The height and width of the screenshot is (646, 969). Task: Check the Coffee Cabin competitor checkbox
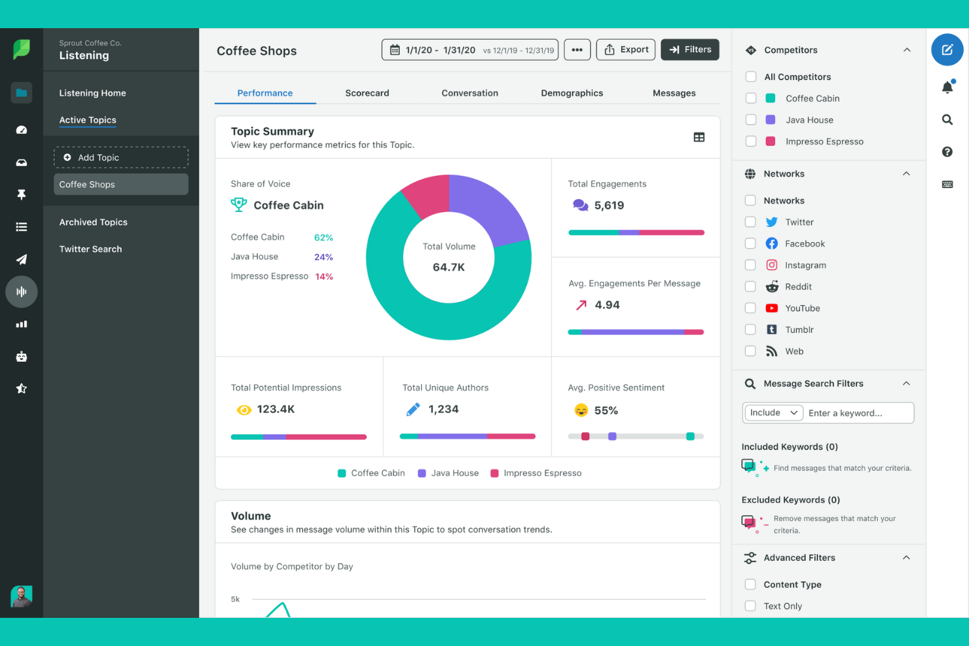(750, 98)
